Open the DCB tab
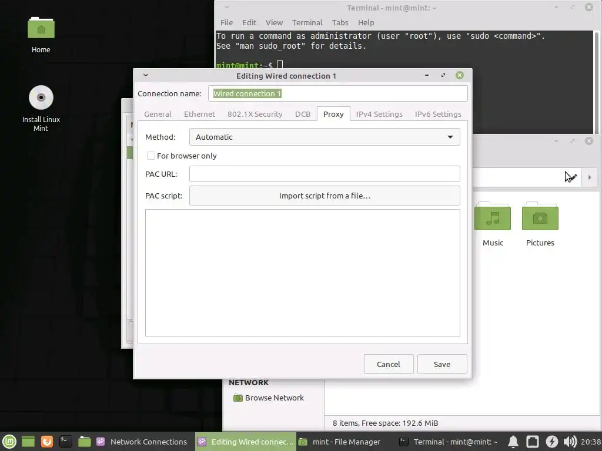 [x=303, y=115]
